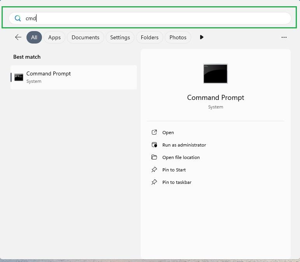
Task: Open the three-dot options menu
Action: click(284, 37)
